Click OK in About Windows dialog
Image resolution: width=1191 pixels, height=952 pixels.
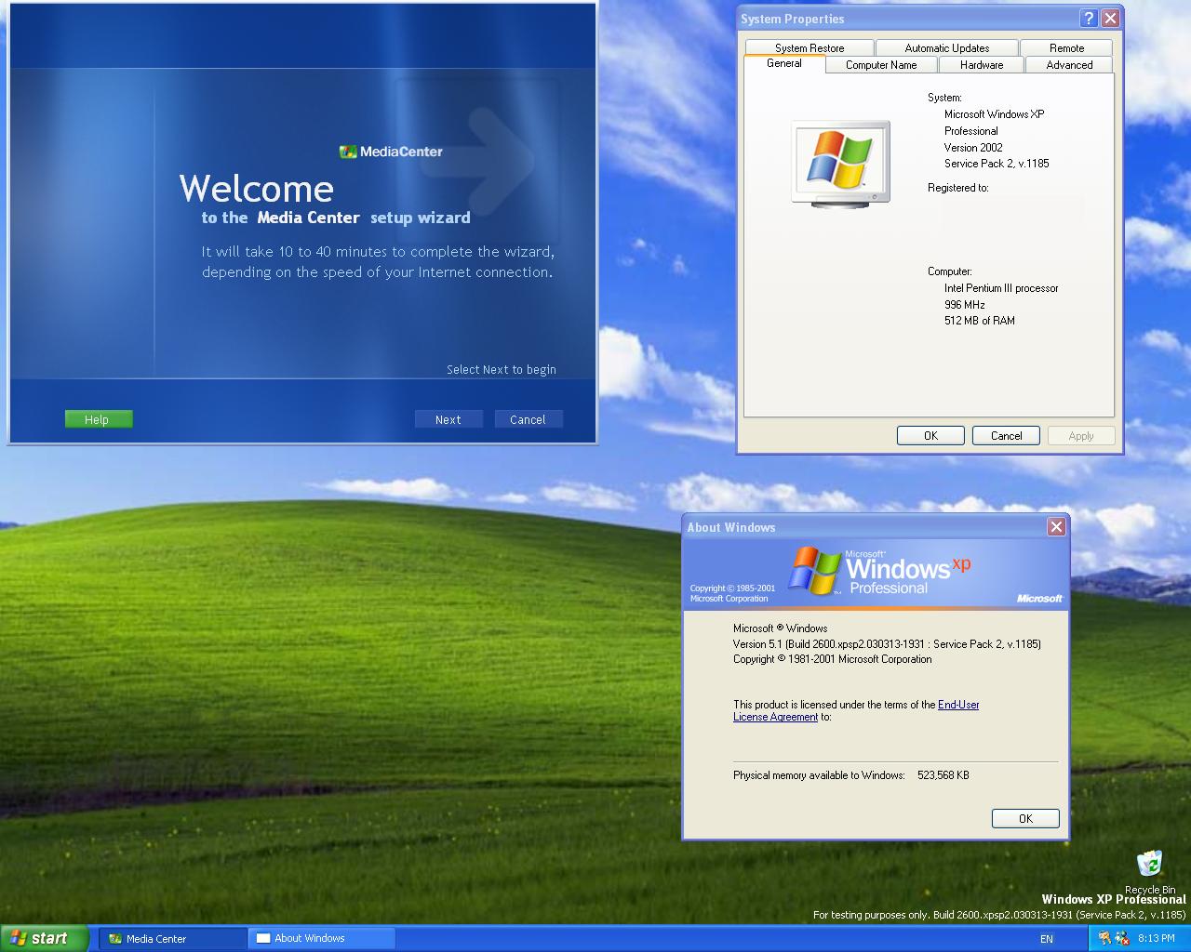[1025, 818]
